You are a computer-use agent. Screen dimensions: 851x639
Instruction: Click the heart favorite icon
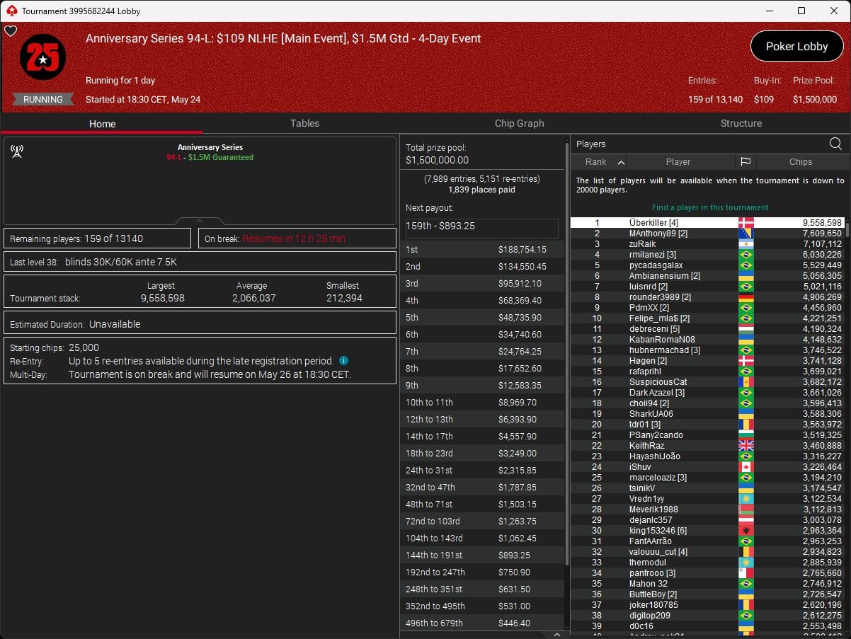pyautogui.click(x=11, y=31)
